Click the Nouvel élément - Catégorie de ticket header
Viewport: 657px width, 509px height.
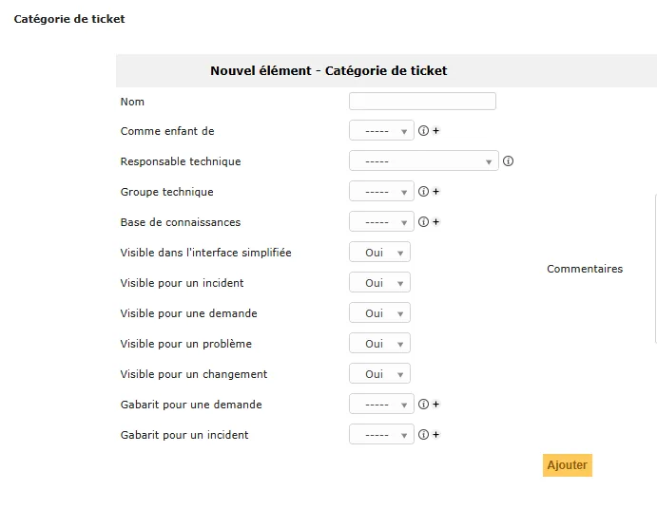[x=329, y=70]
